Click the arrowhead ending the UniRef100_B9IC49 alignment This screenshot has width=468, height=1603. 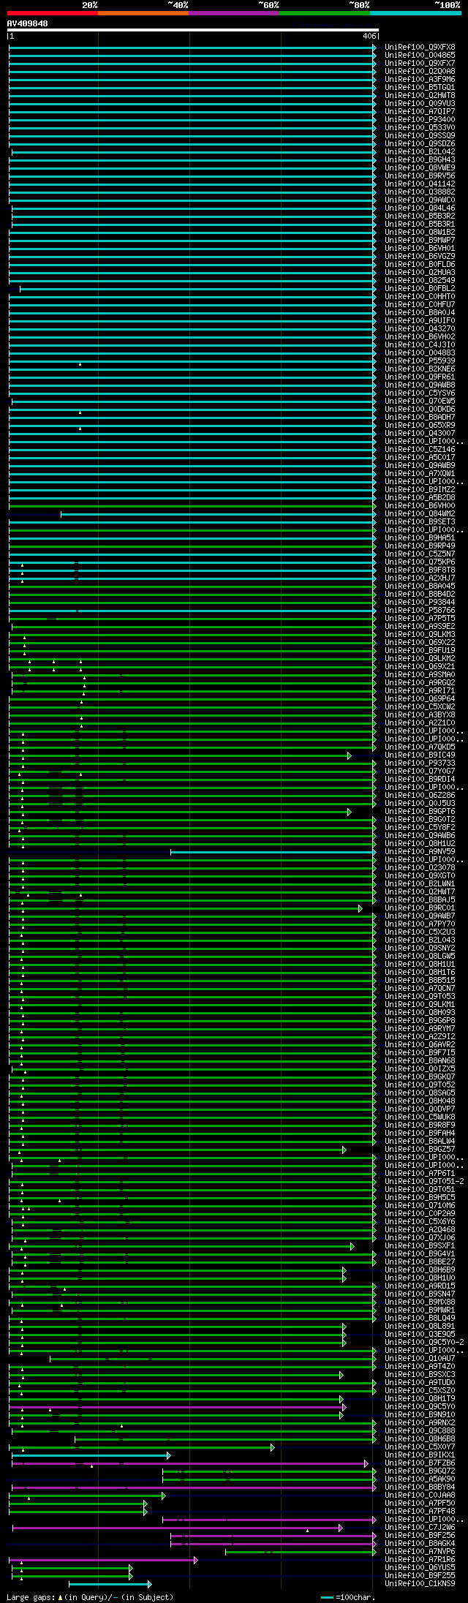coord(350,755)
